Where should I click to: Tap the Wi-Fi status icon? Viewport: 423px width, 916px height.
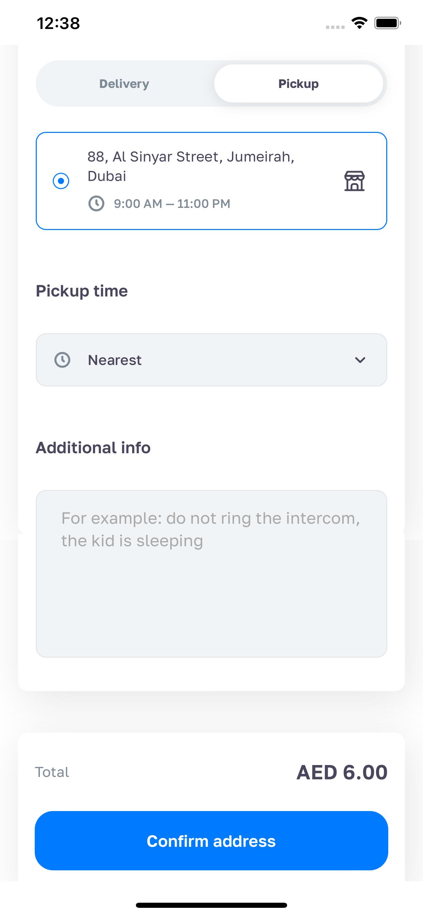(x=359, y=23)
